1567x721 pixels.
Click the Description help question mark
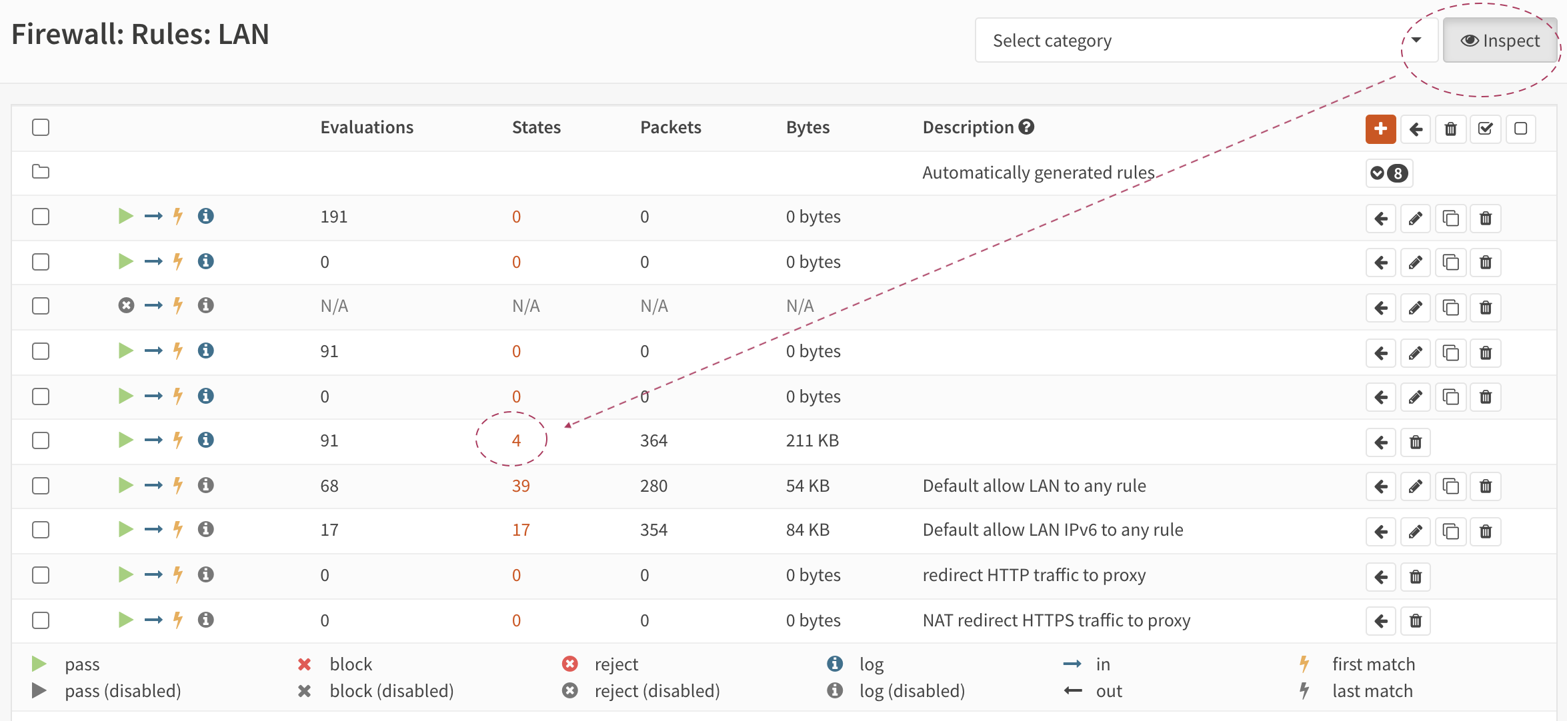(1027, 127)
